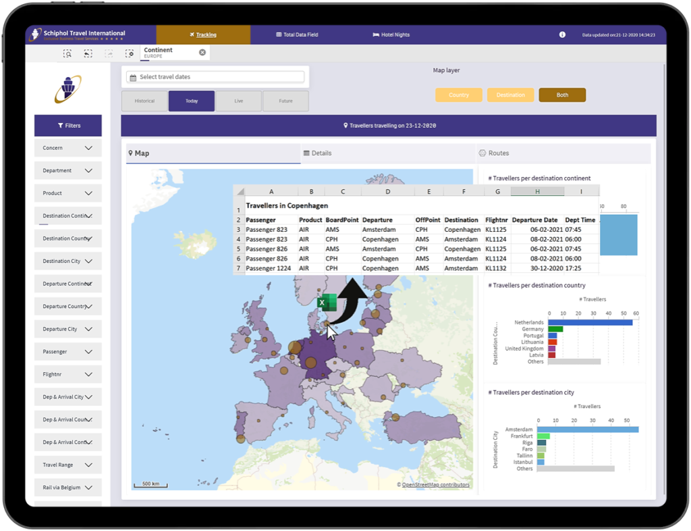Click the Amsterdam bar in city chart
Image resolution: width=691 pixels, height=531 pixels.
[588, 430]
